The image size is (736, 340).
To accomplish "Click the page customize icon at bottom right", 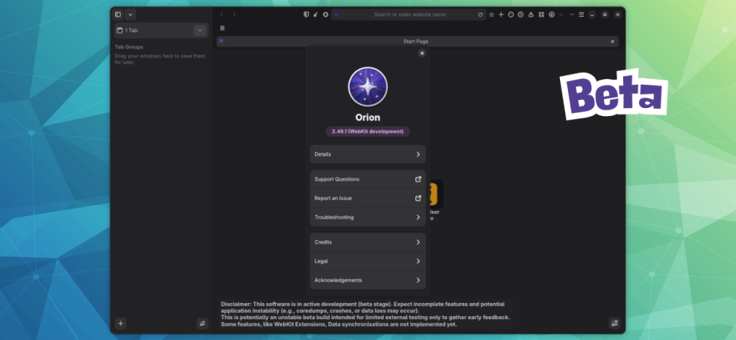I will click(x=614, y=323).
